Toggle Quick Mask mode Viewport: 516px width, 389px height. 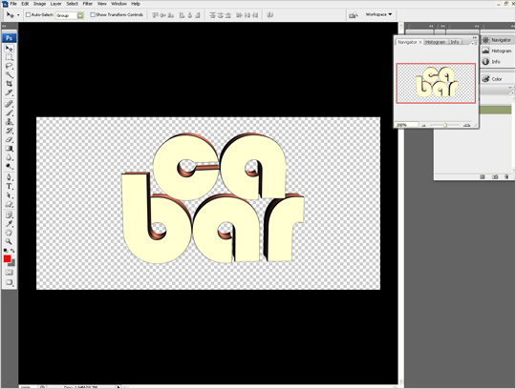click(10, 273)
